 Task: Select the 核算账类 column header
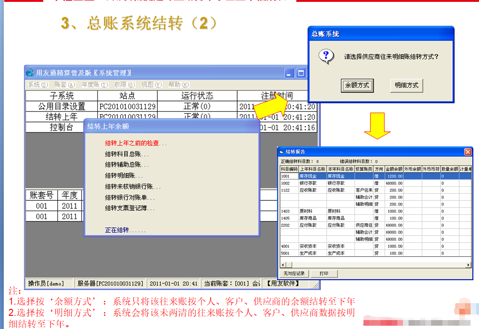coord(364,169)
